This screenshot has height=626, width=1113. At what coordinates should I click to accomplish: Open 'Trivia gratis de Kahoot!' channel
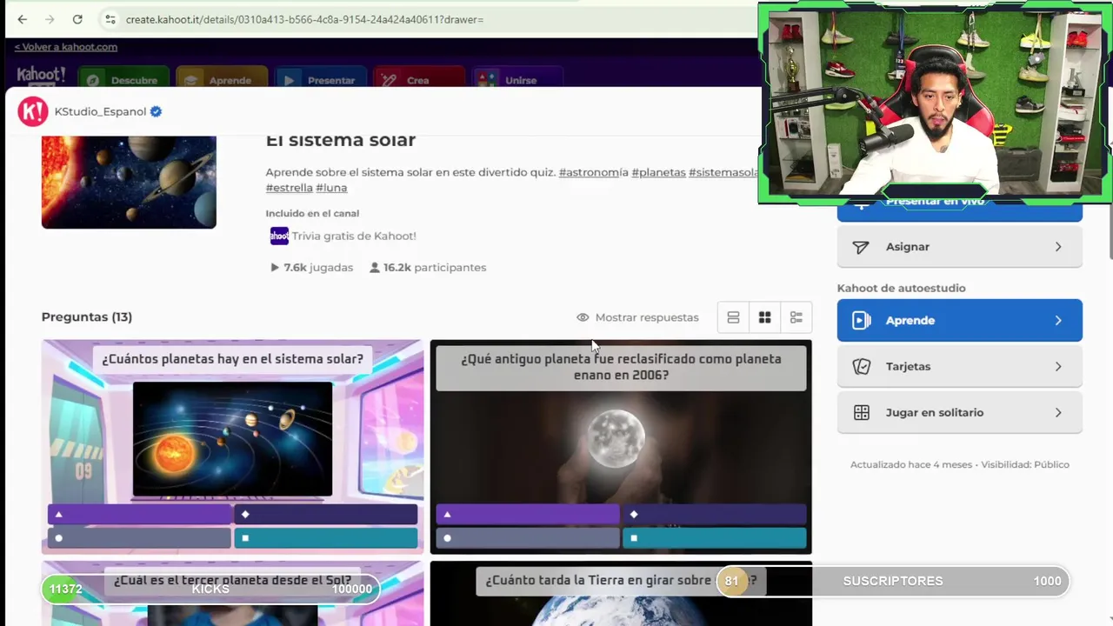click(354, 236)
